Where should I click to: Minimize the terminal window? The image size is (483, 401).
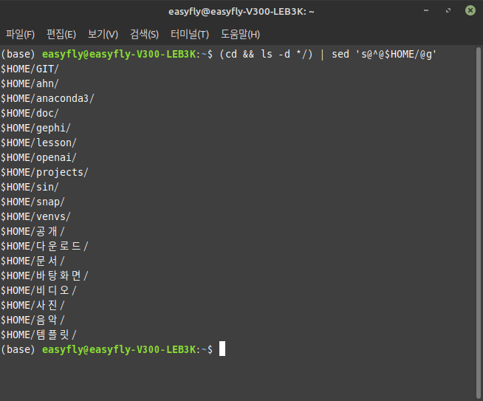pyautogui.click(x=426, y=11)
